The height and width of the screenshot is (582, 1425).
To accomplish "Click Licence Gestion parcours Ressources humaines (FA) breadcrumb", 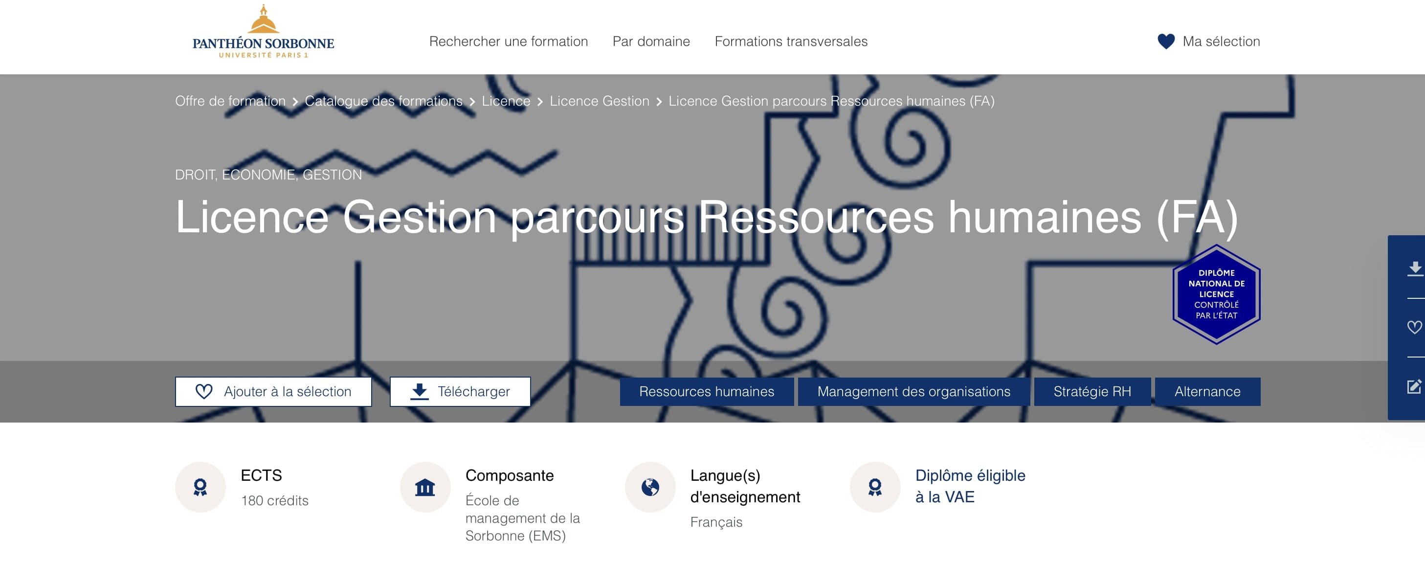I will click(x=831, y=101).
